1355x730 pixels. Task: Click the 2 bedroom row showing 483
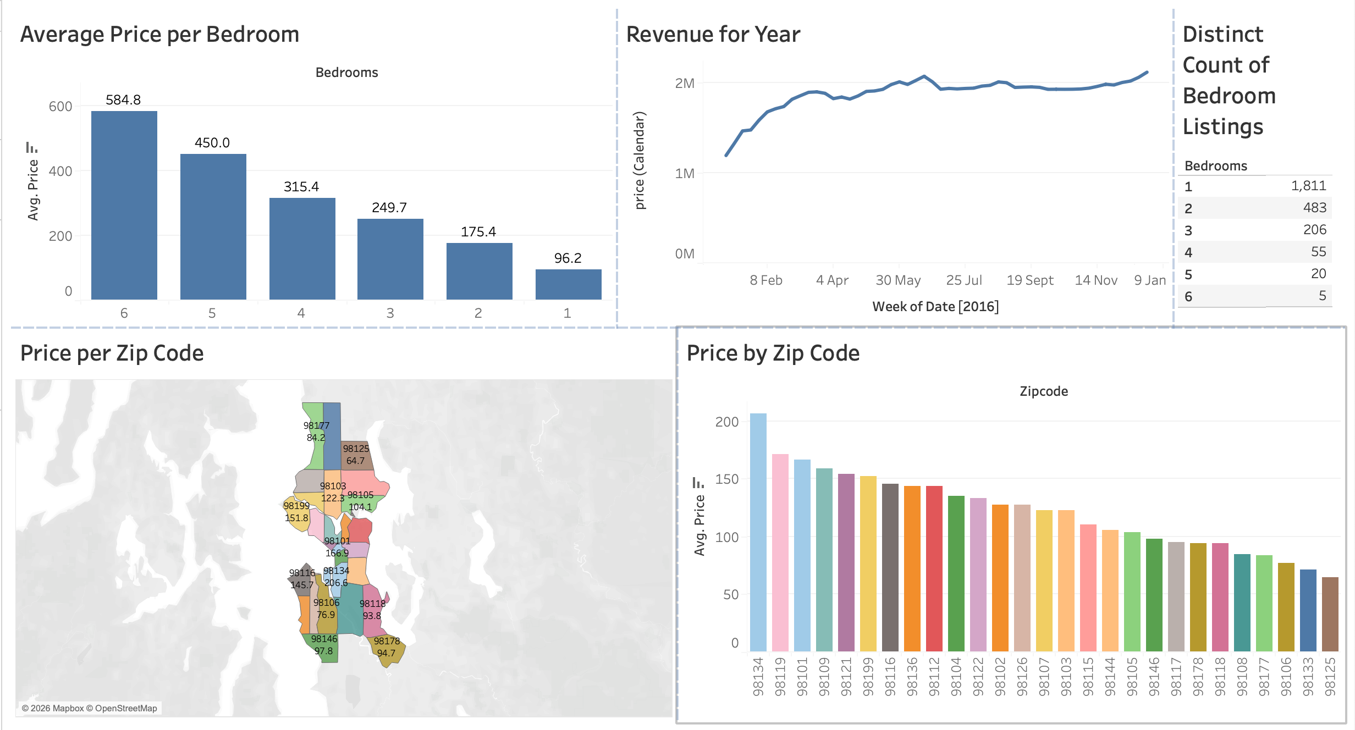pos(1255,208)
